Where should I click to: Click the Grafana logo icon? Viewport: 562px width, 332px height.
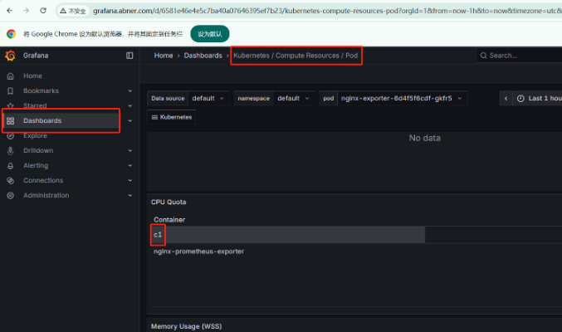pyautogui.click(x=11, y=56)
